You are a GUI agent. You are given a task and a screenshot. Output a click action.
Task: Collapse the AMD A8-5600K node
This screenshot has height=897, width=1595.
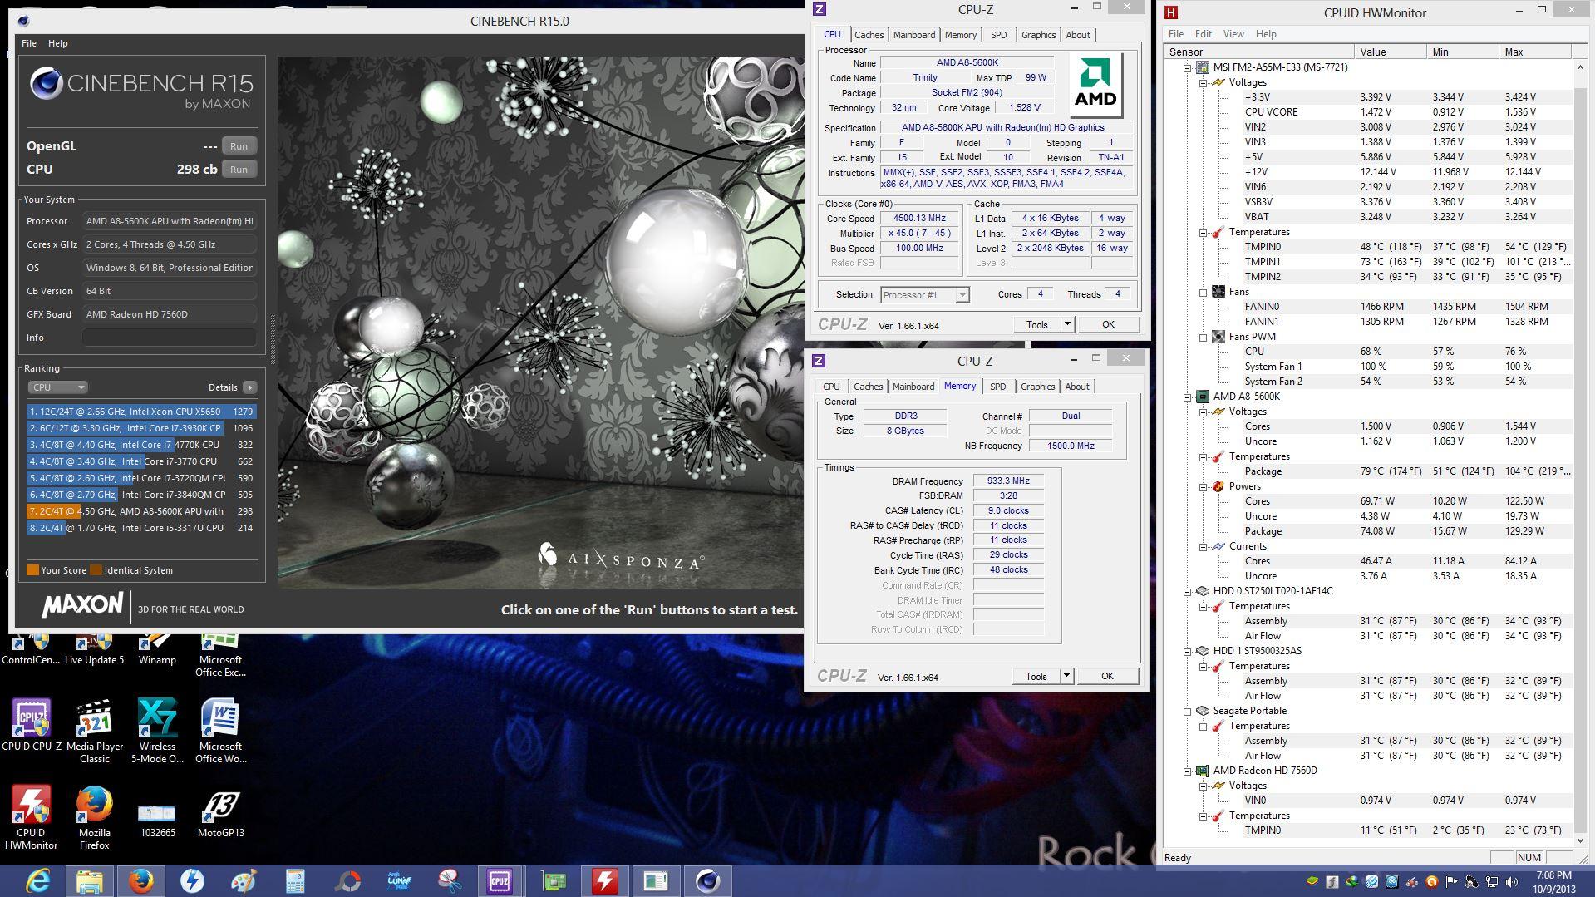1187,397
